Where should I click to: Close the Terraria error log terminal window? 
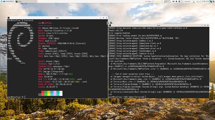coord(208,25)
